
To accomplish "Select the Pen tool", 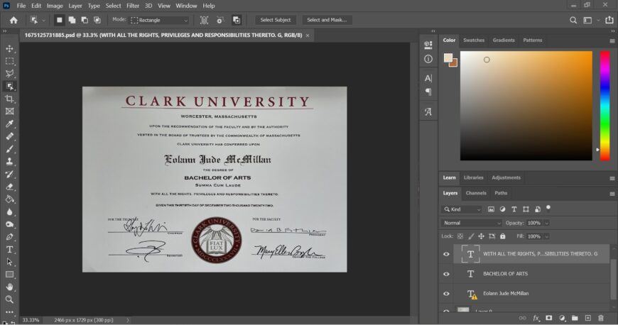I will point(9,237).
